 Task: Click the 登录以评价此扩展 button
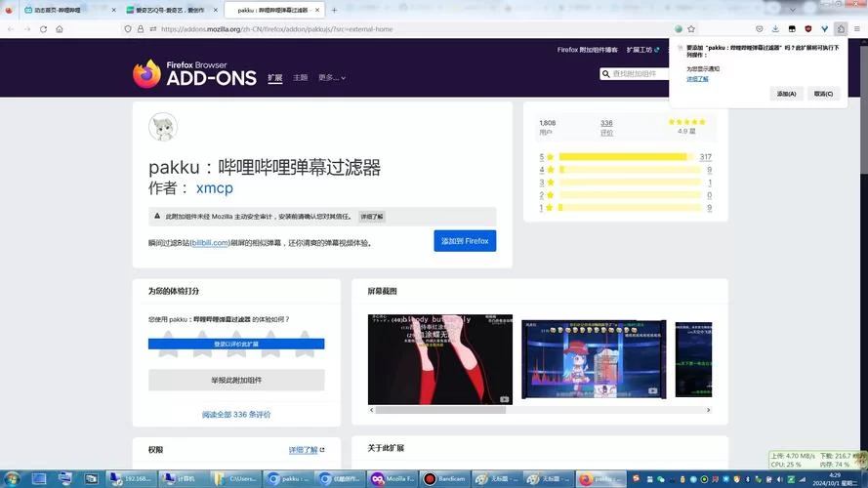tap(236, 344)
